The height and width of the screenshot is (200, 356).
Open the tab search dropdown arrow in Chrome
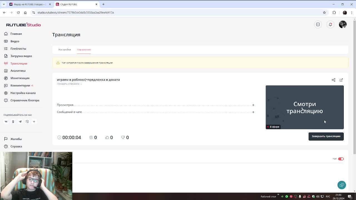(4, 4)
